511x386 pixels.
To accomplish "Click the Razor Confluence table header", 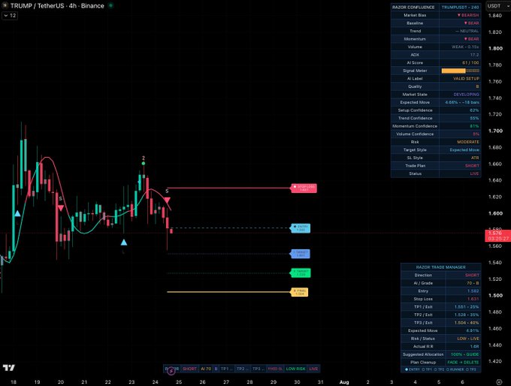I will (415, 7).
